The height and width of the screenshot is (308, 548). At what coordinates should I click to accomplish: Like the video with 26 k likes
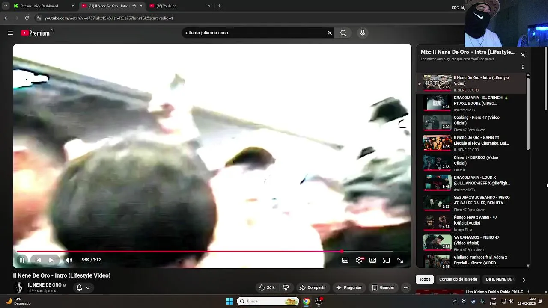pos(266,288)
